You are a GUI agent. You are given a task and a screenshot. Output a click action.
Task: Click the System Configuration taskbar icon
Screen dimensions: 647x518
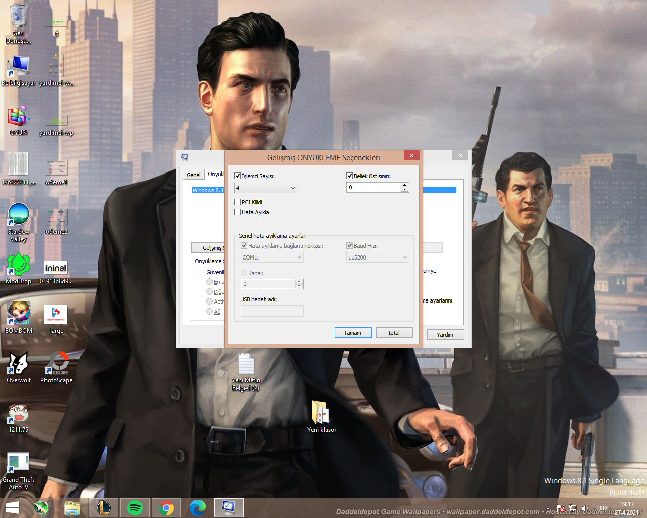[x=229, y=508]
